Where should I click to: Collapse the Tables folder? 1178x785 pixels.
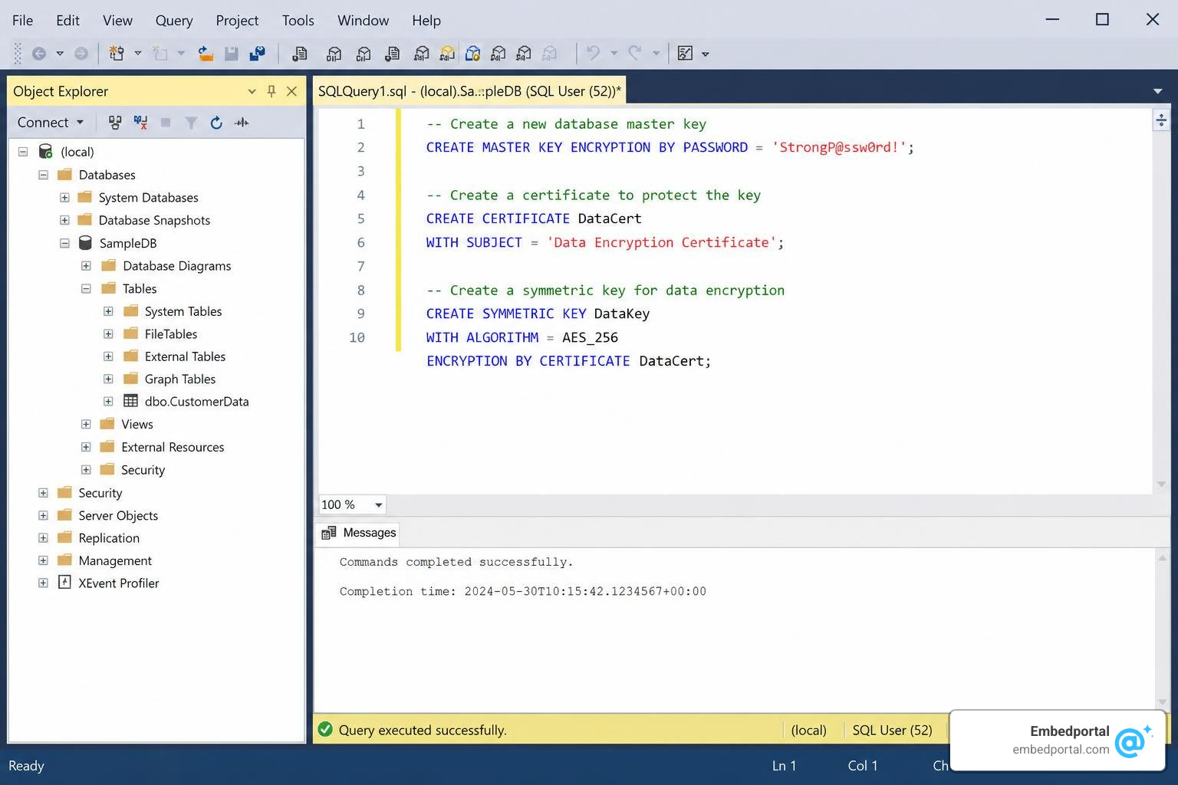pos(86,289)
